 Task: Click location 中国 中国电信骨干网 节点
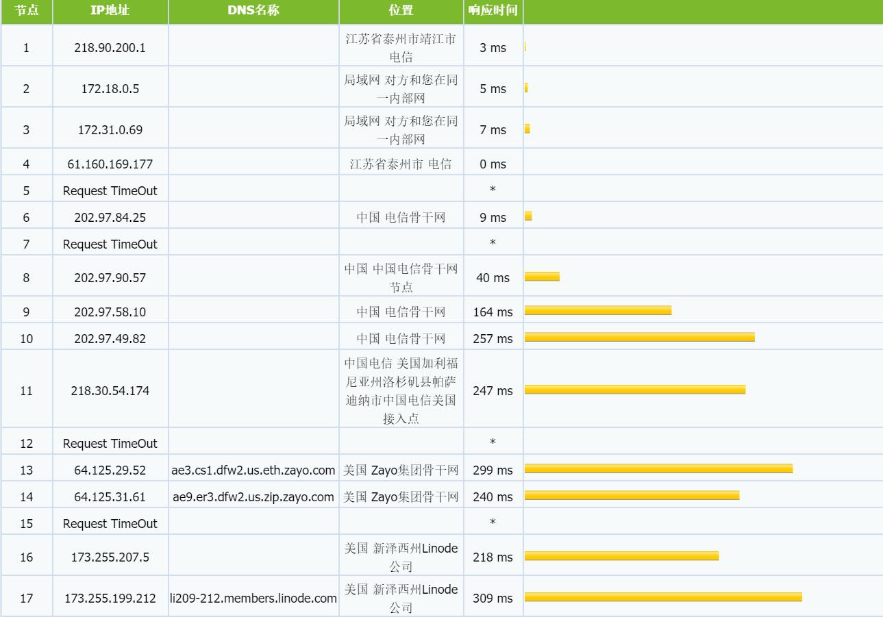tap(401, 278)
